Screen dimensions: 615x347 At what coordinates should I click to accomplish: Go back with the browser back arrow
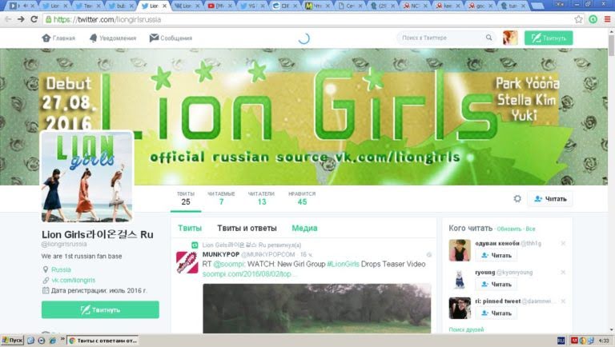point(8,19)
